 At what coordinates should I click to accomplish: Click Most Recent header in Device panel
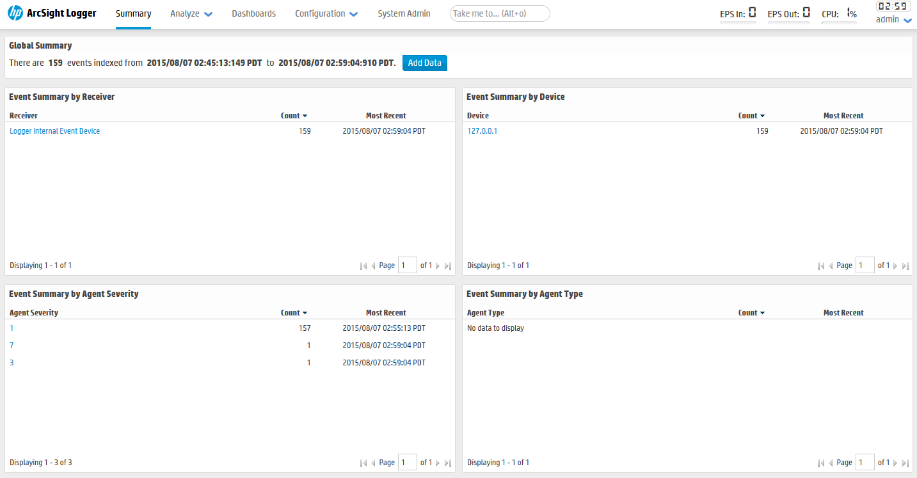click(843, 116)
